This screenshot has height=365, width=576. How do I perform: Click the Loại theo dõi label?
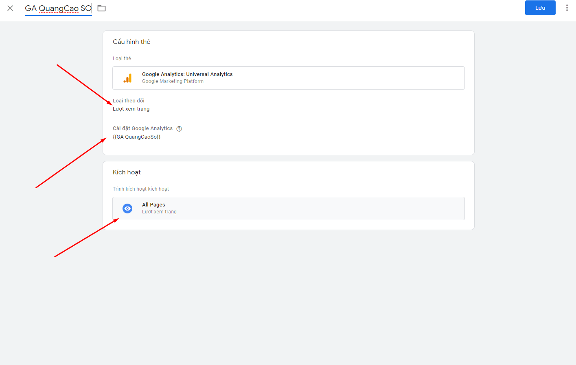click(129, 101)
